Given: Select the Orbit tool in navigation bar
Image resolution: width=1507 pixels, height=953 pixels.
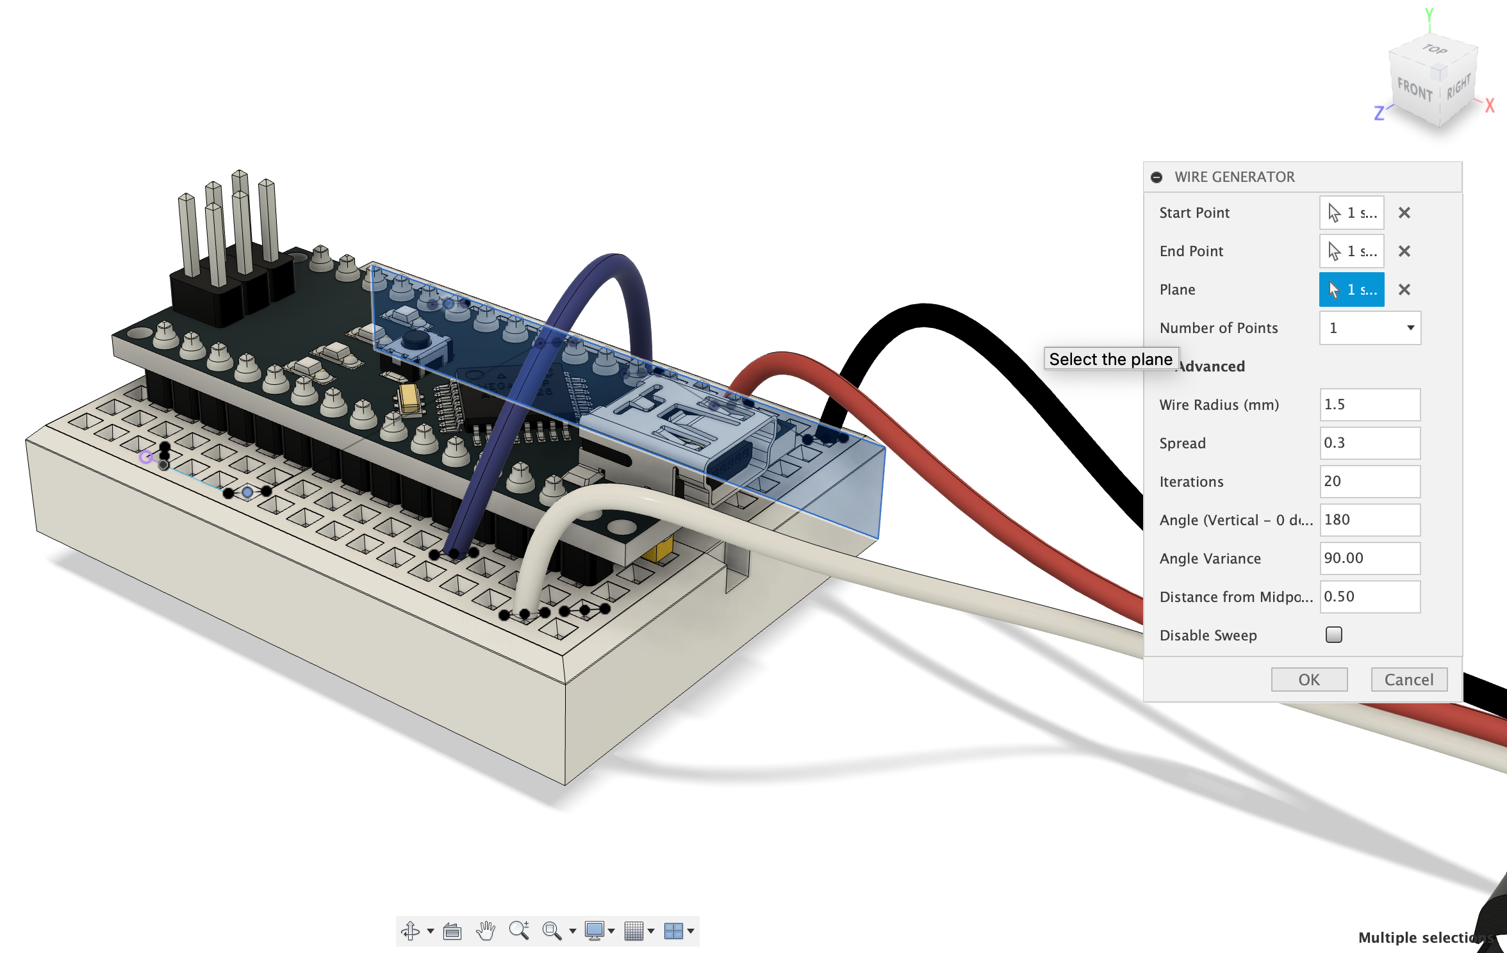Looking at the screenshot, I should pos(410,931).
